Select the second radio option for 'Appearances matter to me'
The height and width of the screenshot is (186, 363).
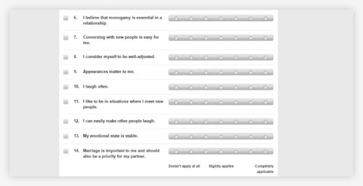pos(191,73)
